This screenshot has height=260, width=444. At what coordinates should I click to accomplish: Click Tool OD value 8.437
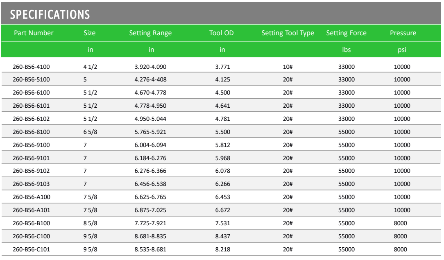pyautogui.click(x=222, y=236)
